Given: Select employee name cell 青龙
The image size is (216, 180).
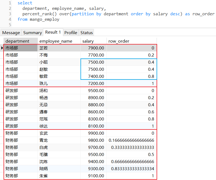Looking at the screenshot, I should pos(59,140).
